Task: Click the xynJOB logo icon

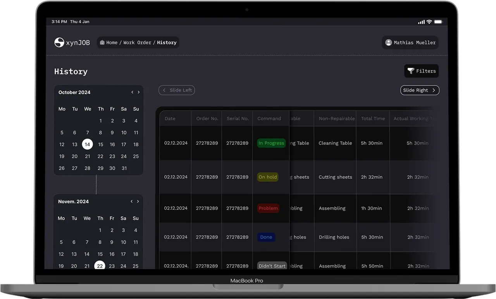Action: (x=59, y=42)
